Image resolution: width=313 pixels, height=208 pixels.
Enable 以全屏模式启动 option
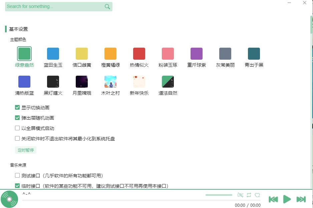(17, 128)
